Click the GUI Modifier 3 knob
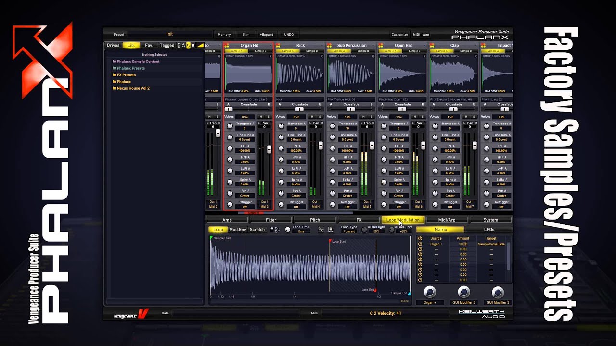The image size is (616, 346). [498, 292]
